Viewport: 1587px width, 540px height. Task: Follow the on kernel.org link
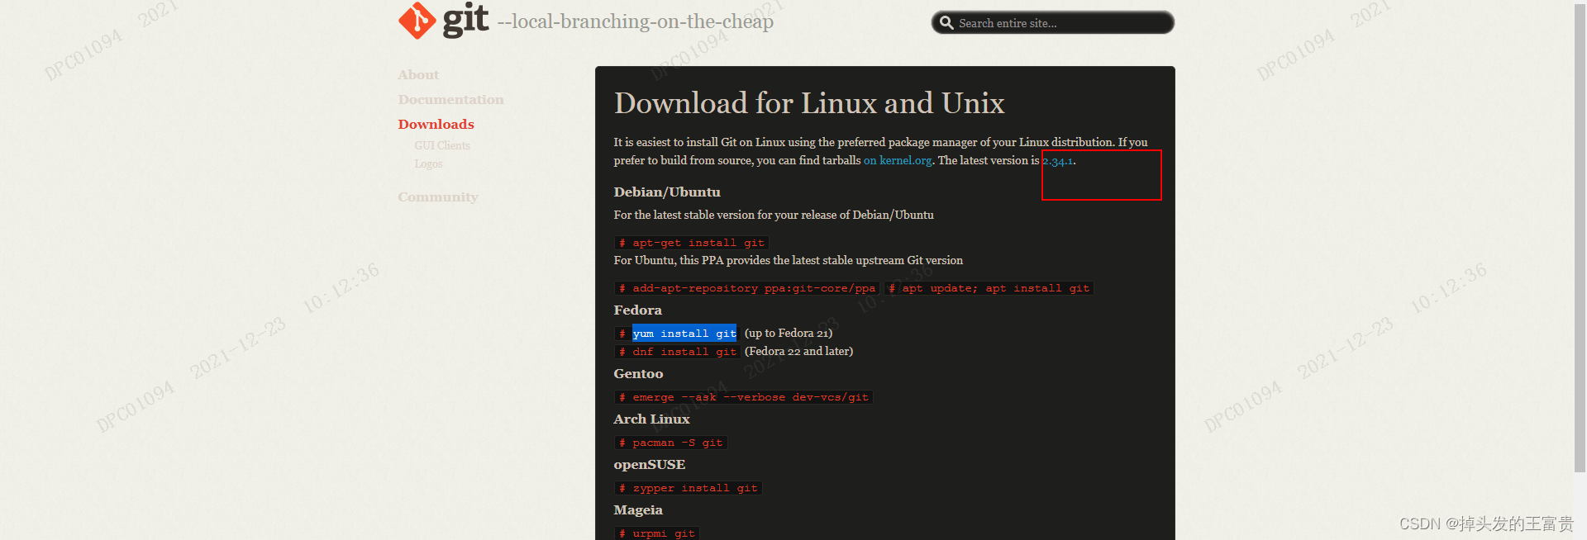pyautogui.click(x=898, y=161)
